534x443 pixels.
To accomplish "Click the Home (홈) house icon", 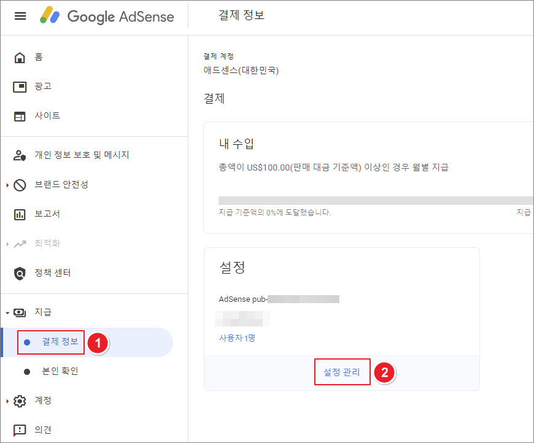I will pos(20,58).
